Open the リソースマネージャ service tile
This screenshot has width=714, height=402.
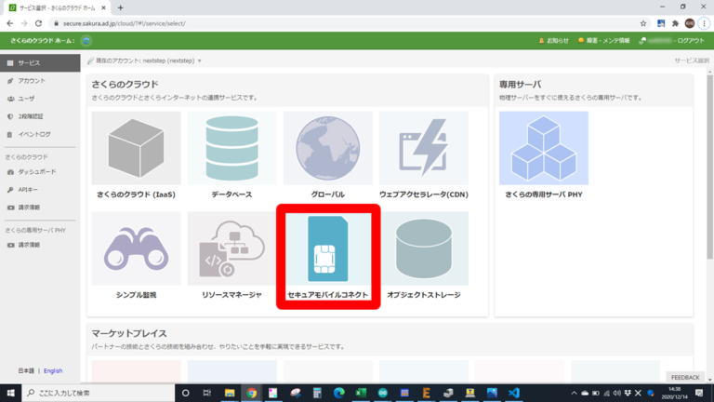(x=231, y=256)
